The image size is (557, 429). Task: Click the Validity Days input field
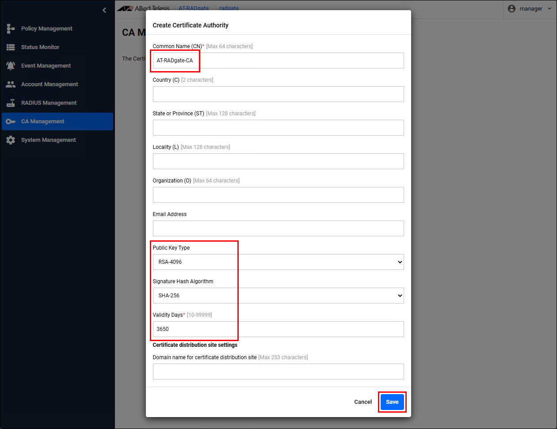pos(278,329)
